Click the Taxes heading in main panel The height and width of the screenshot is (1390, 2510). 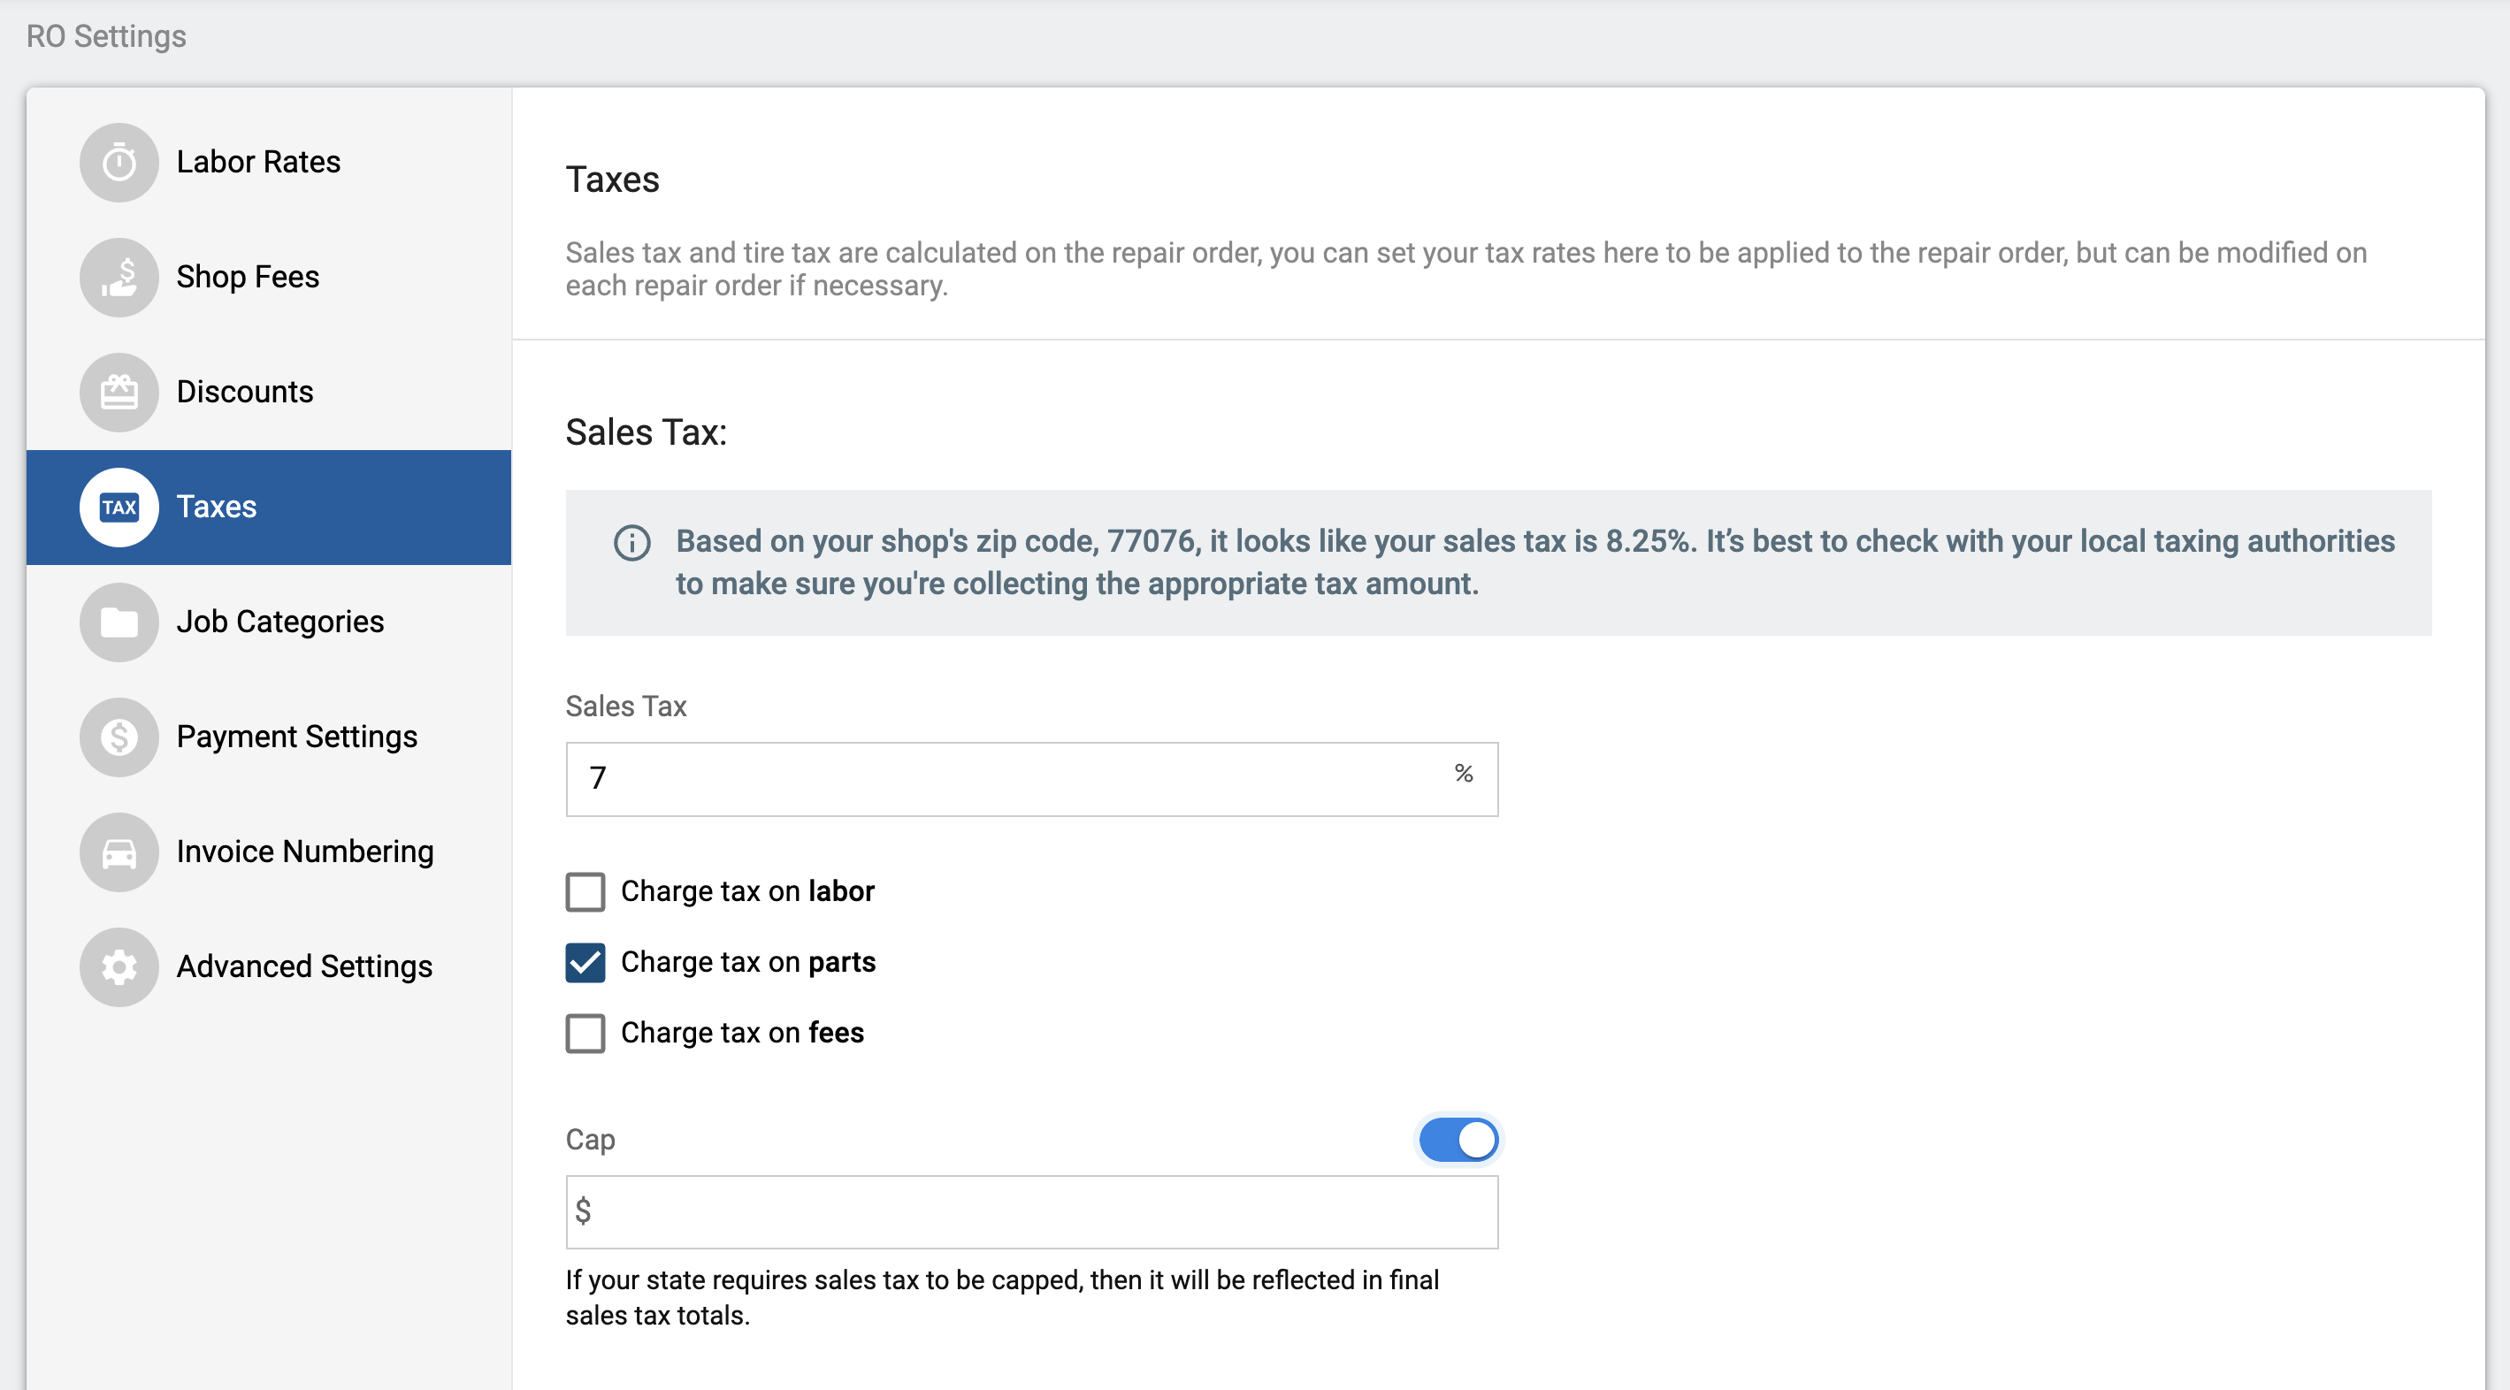(612, 179)
